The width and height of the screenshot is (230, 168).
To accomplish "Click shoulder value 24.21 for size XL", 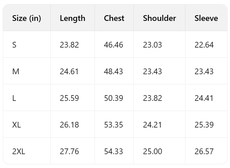I will (x=152, y=125).
